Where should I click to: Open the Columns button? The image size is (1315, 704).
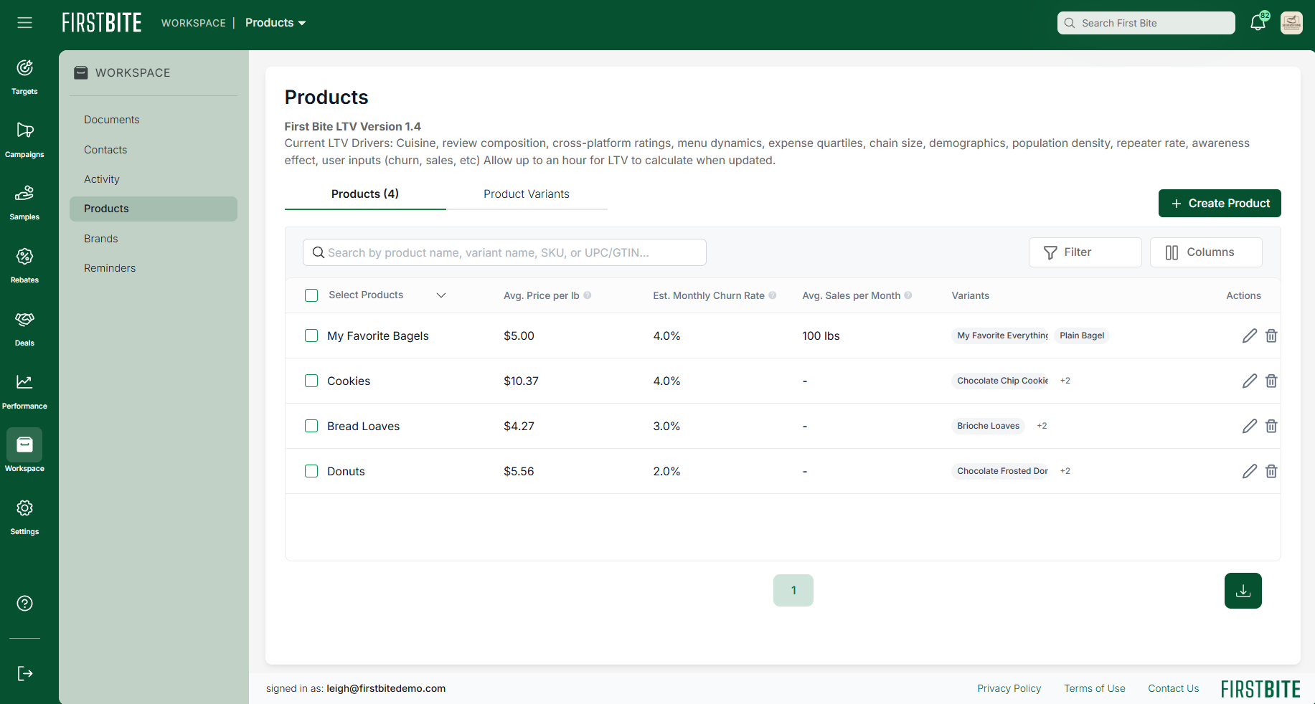point(1206,252)
